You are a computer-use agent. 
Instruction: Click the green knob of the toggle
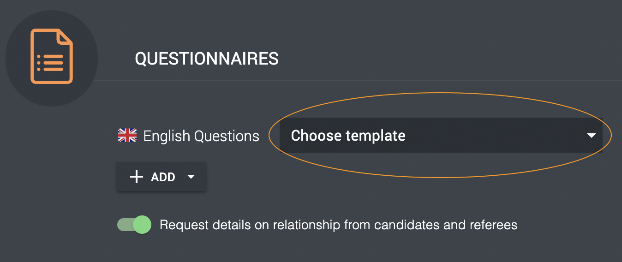(x=142, y=225)
